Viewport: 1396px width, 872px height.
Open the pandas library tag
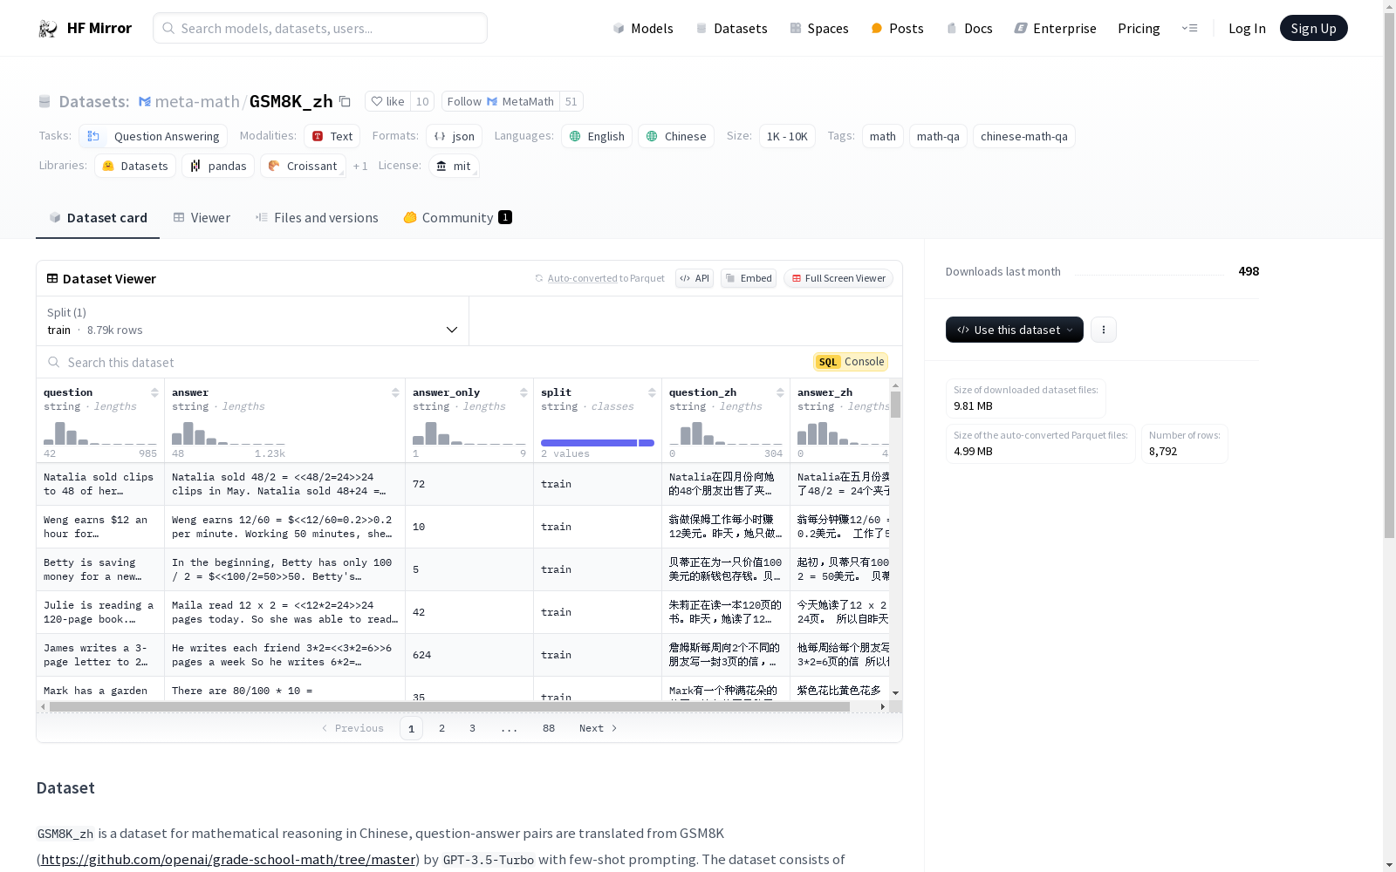pyautogui.click(x=218, y=166)
